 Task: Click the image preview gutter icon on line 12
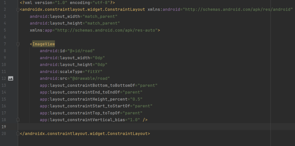(x=11, y=78)
